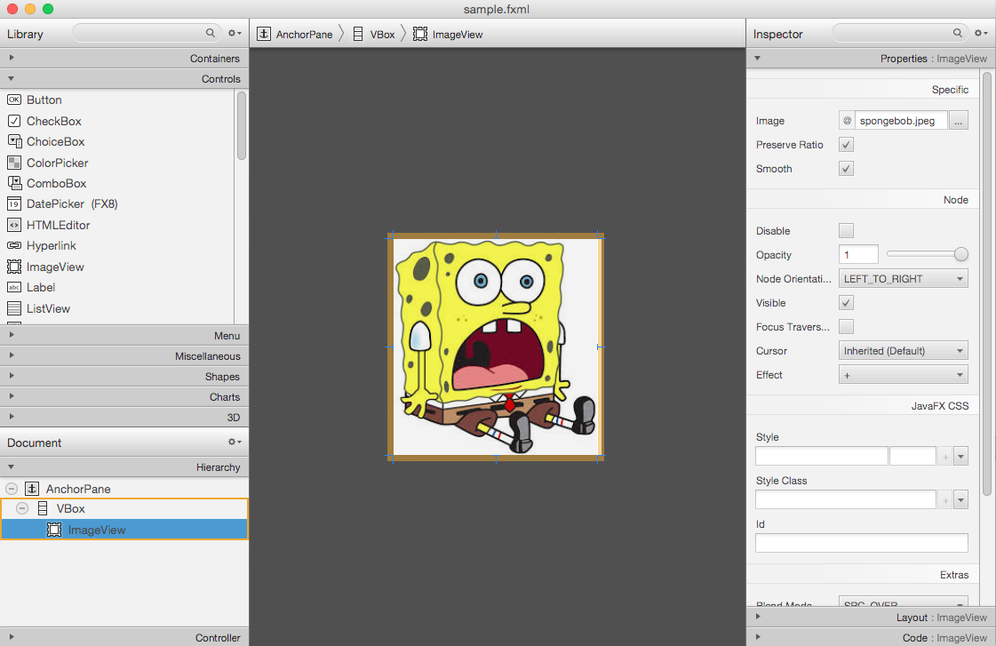Open the Inspector gear settings menu
This screenshot has height=646, width=996.
click(981, 33)
